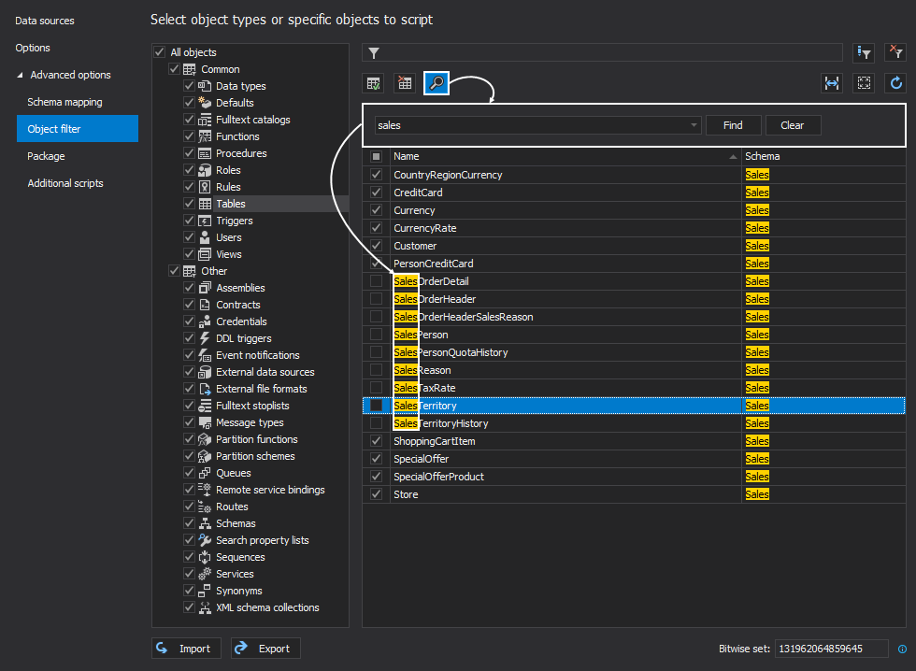Click the check all tables icon
This screenshot has width=916, height=671.
[x=374, y=83]
